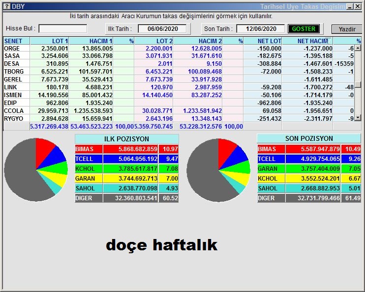Viewport: 365px width, 292px height.
Task: Click the Yazdir print button
Action: (347, 29)
